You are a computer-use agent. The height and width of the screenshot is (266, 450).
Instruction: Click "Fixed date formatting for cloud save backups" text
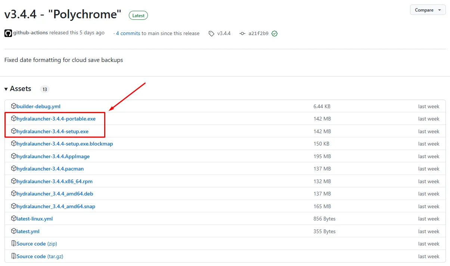(x=63, y=60)
